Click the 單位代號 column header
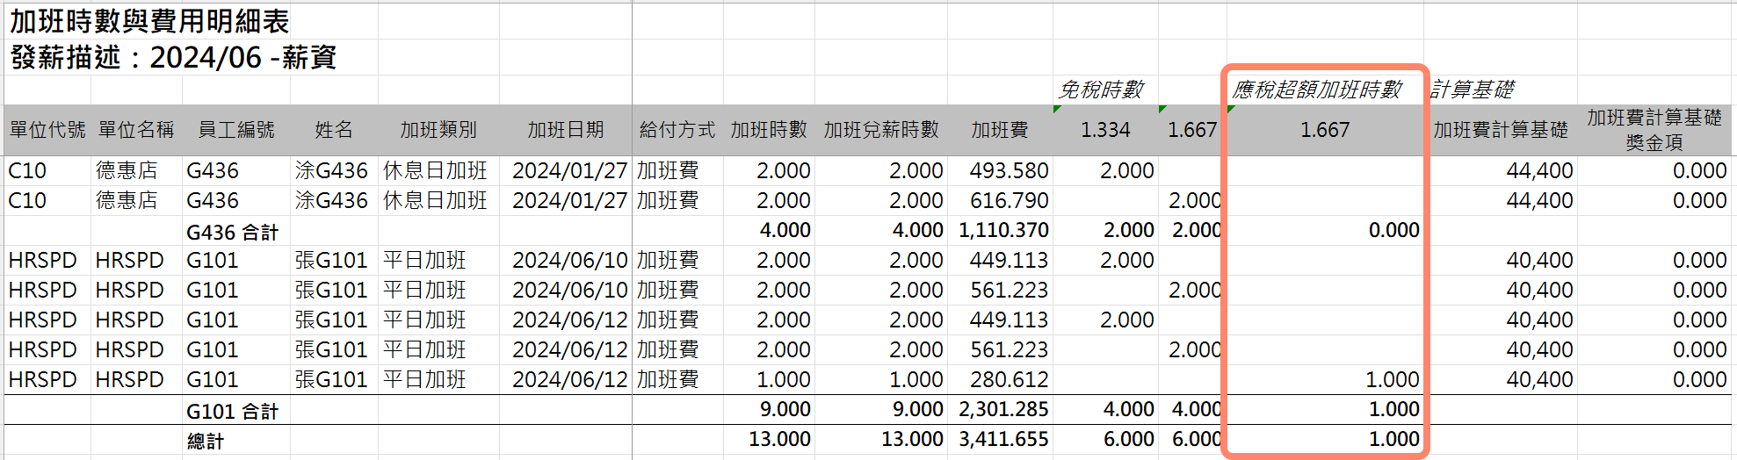Viewport: 1737px width, 460px height. (47, 130)
